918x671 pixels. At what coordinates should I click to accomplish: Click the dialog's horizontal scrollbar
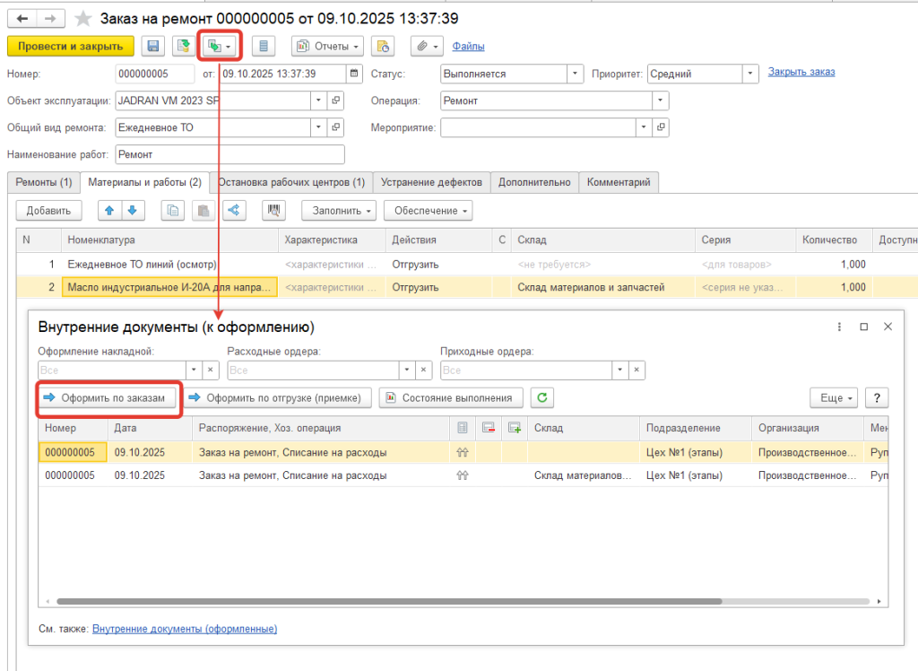pyautogui.click(x=385, y=602)
